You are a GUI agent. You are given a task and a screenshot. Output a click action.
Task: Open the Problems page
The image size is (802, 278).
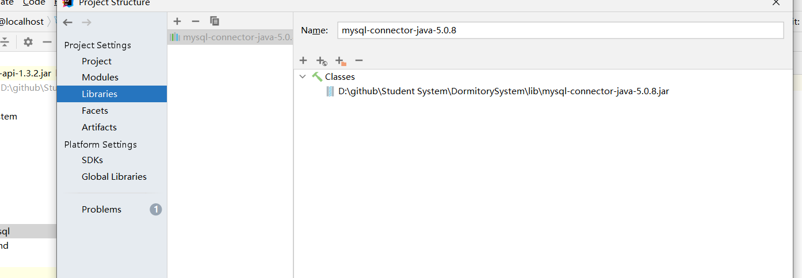tap(101, 209)
